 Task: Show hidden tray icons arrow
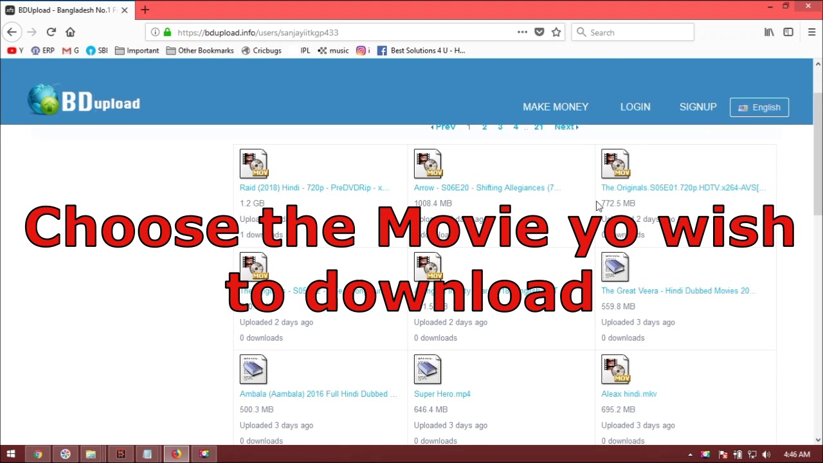click(x=691, y=455)
